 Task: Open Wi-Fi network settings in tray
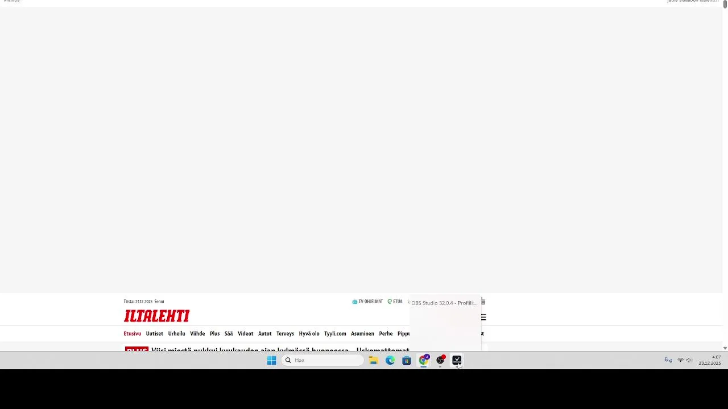[680, 360]
